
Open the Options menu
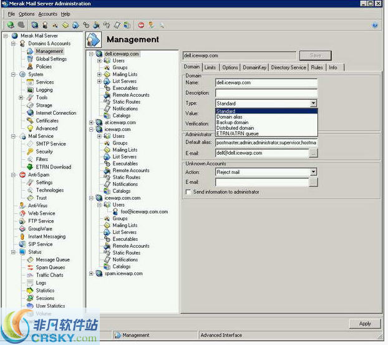(26, 14)
